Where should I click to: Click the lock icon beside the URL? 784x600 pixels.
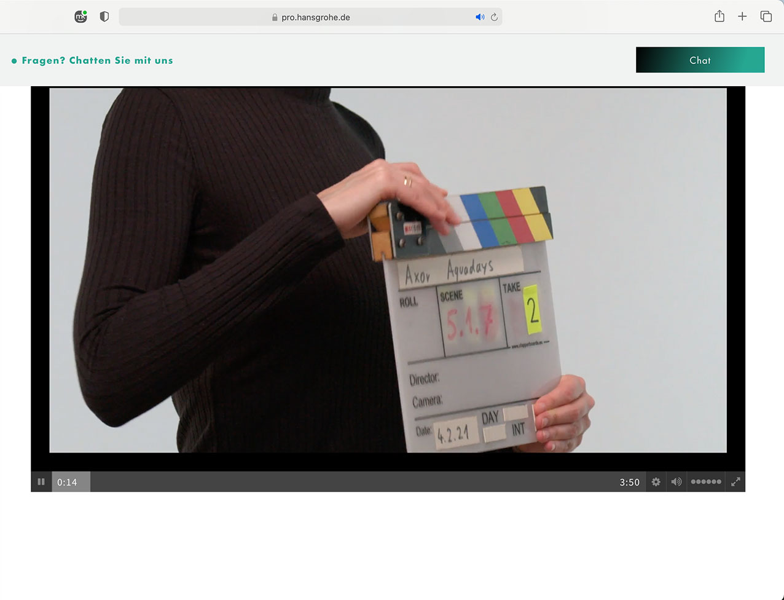click(x=275, y=18)
